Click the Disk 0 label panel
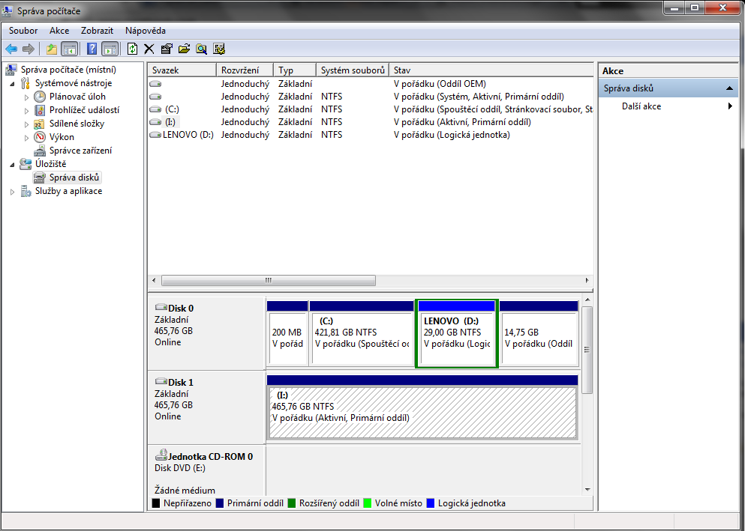The image size is (745, 531). pyautogui.click(x=206, y=333)
